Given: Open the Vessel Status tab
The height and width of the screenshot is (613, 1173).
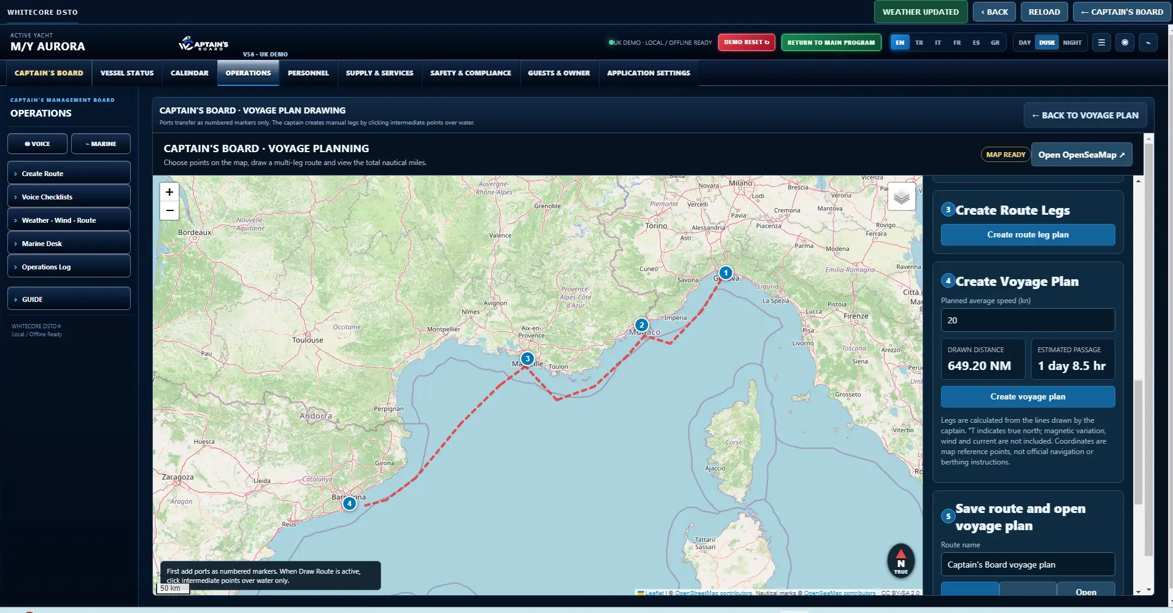Looking at the screenshot, I should (127, 73).
